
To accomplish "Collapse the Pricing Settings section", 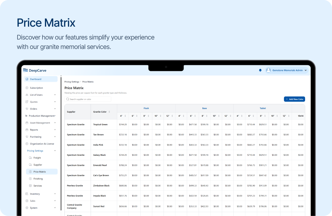I will pos(55,151).
